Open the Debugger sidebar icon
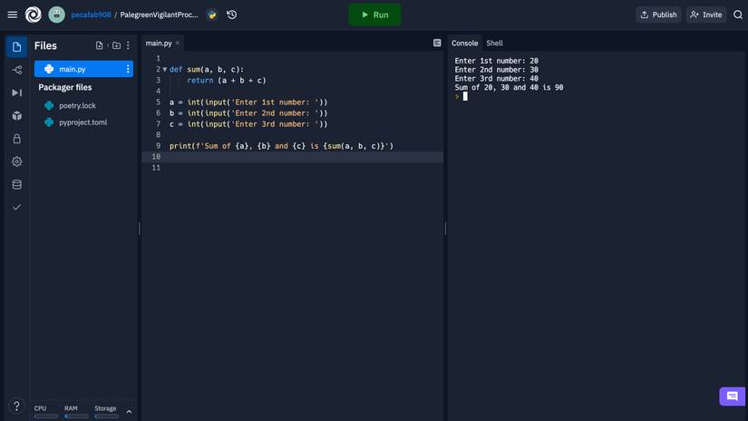The height and width of the screenshot is (421, 748). point(16,93)
